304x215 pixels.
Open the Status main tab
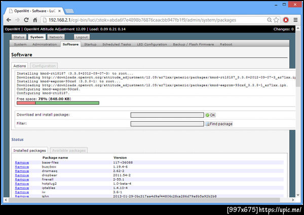coord(19,37)
